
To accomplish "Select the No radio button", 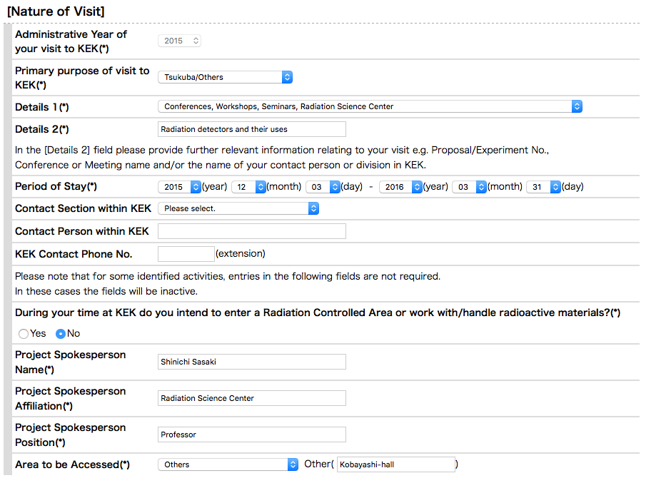I will (61, 333).
